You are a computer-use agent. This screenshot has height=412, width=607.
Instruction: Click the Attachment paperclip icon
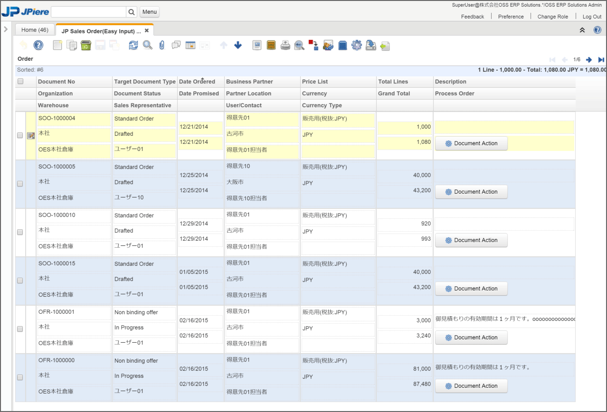[161, 45]
